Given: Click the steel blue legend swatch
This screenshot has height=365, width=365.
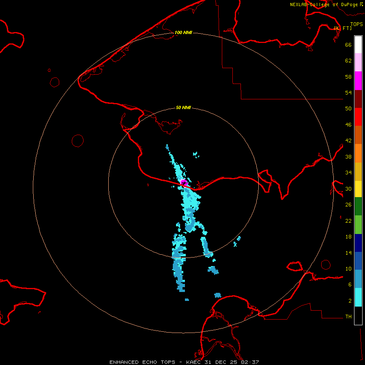Looking at the screenshot, I should (x=358, y=279).
